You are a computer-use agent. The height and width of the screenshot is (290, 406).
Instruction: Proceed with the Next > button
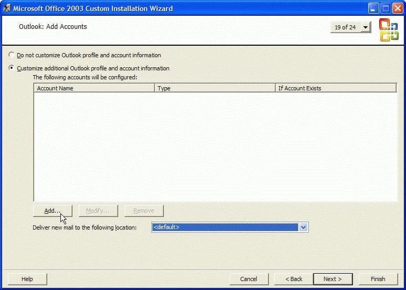pos(332,279)
